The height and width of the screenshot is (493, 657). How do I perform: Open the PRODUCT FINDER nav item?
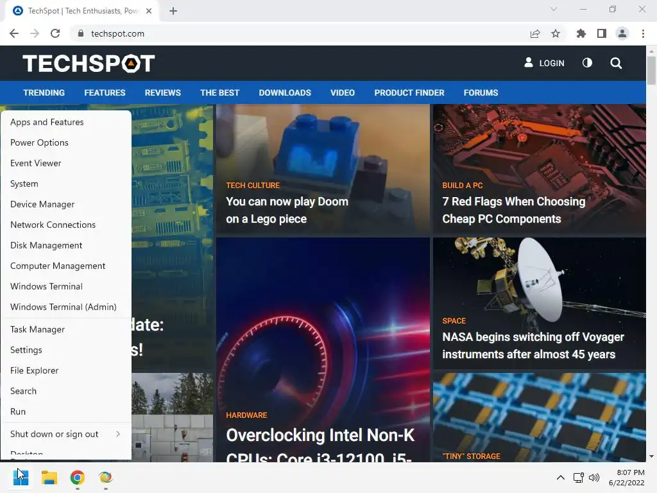point(409,92)
